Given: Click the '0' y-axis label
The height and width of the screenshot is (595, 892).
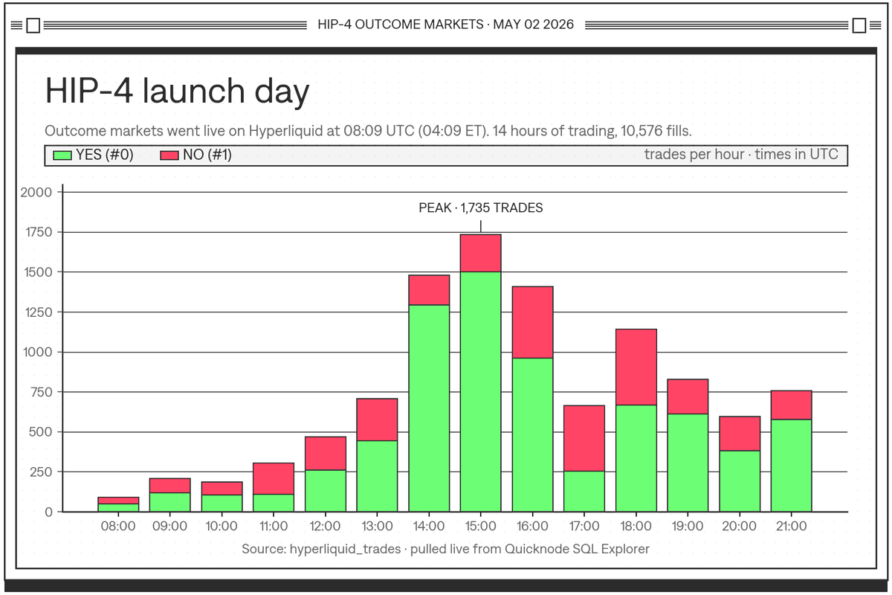Looking at the screenshot, I should [48, 512].
